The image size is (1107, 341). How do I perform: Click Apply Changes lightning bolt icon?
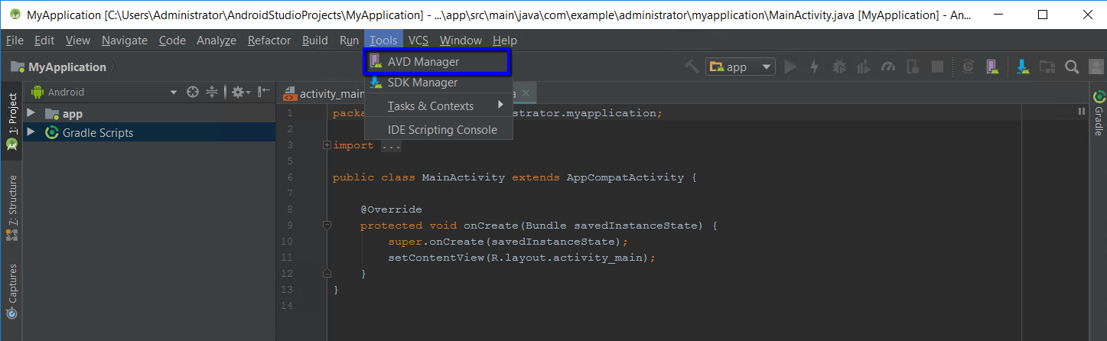pos(815,67)
